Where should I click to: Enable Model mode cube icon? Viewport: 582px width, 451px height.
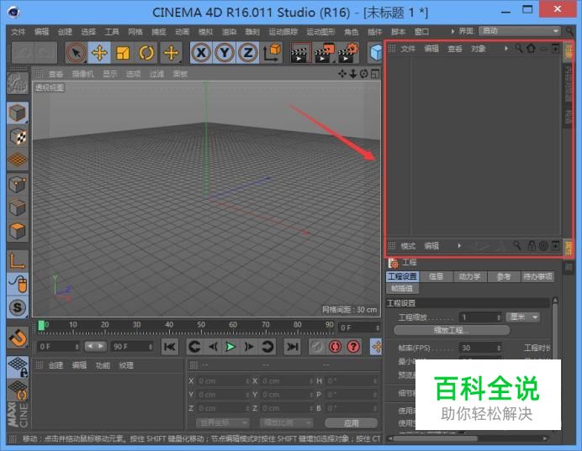(x=17, y=113)
